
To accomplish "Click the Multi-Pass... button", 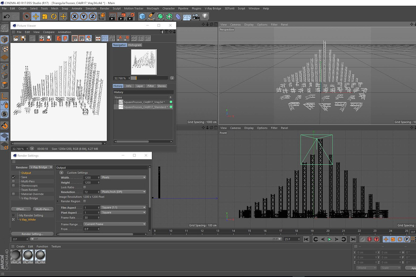I will [43, 209].
